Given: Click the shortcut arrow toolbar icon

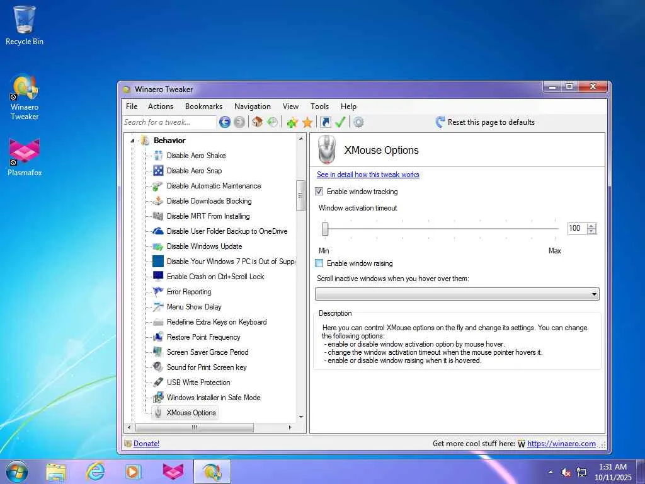Looking at the screenshot, I should coord(326,122).
